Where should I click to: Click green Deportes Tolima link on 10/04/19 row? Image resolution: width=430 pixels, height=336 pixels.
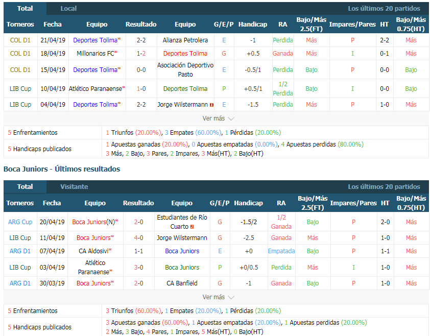[185, 88]
